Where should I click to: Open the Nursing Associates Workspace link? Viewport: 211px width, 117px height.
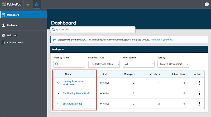73,83
